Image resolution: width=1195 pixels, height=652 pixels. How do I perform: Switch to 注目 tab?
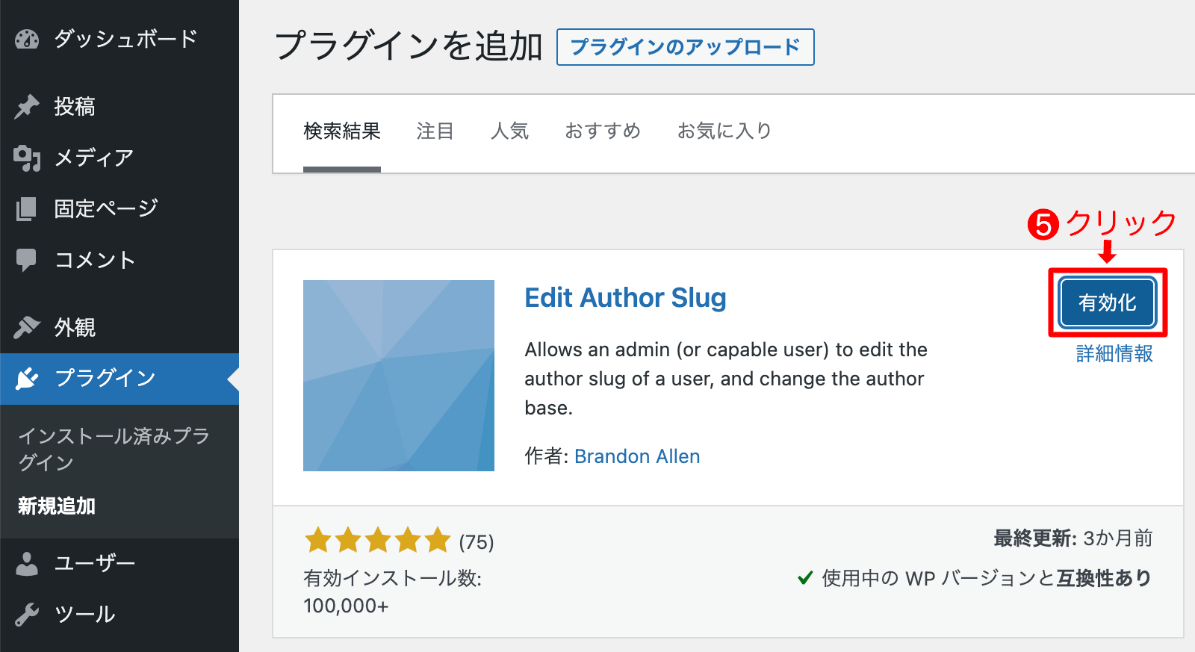(x=435, y=131)
